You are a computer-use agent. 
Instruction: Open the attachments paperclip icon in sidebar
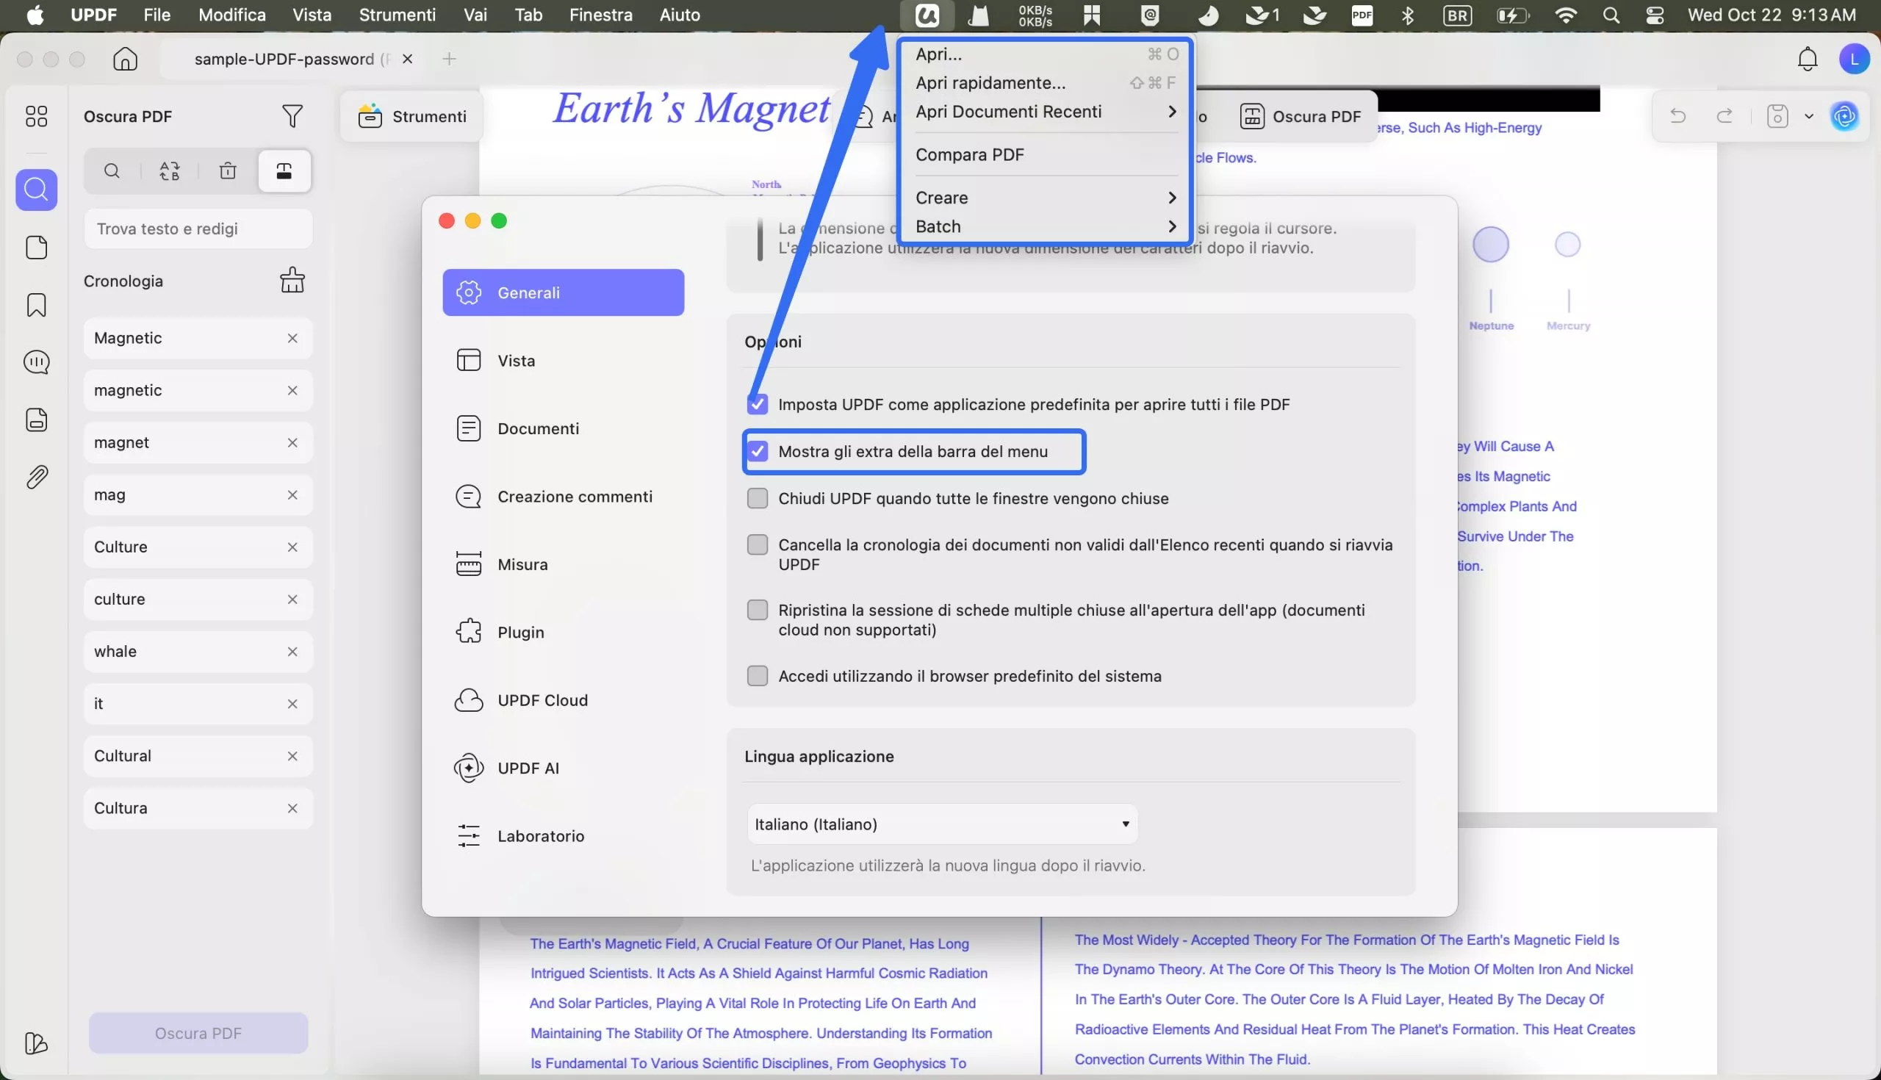click(x=36, y=477)
